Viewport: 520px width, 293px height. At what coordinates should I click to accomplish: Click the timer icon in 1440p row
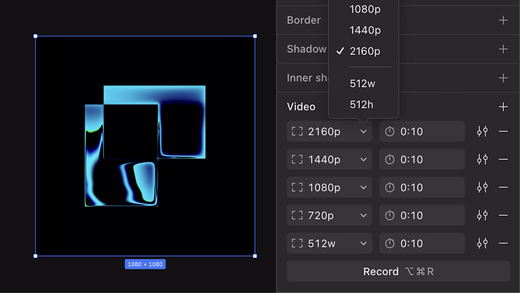(390, 160)
